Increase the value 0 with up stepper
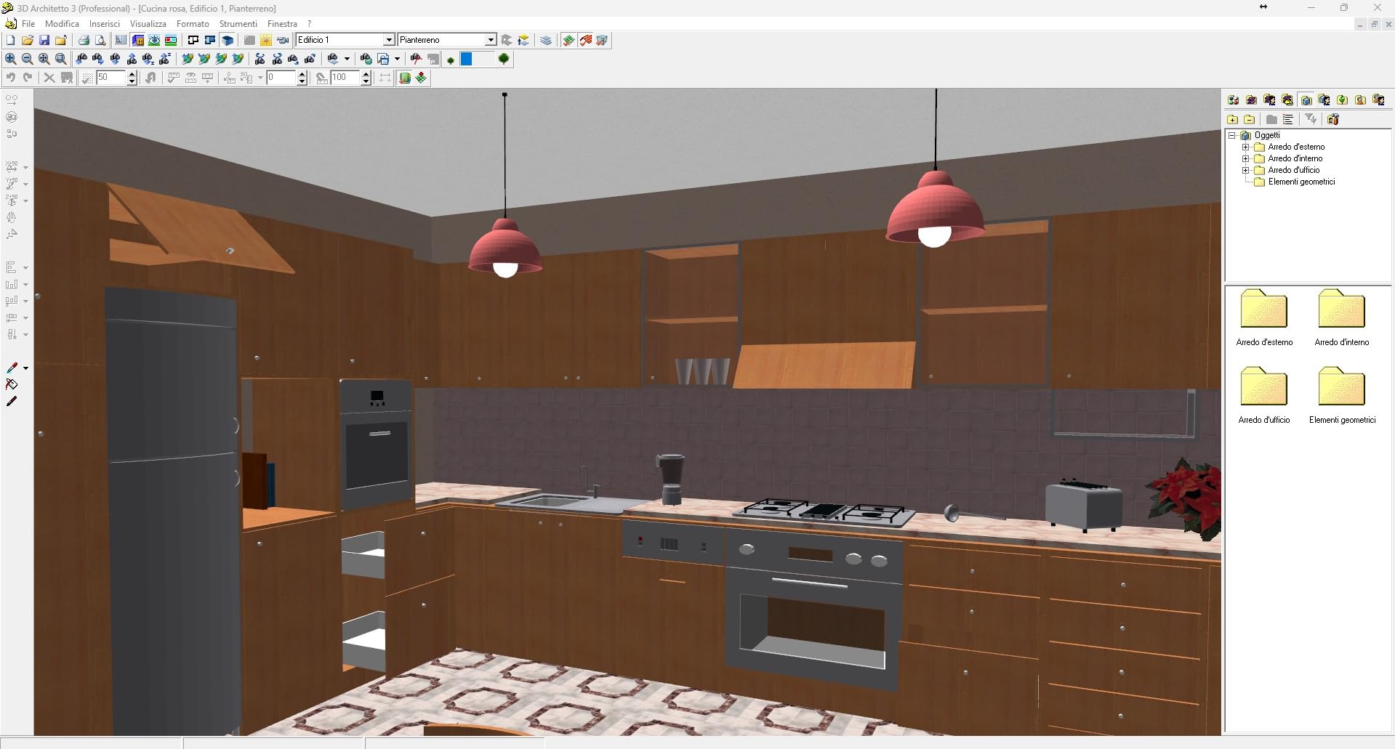Screen dimensions: 1395x749 [302, 73]
